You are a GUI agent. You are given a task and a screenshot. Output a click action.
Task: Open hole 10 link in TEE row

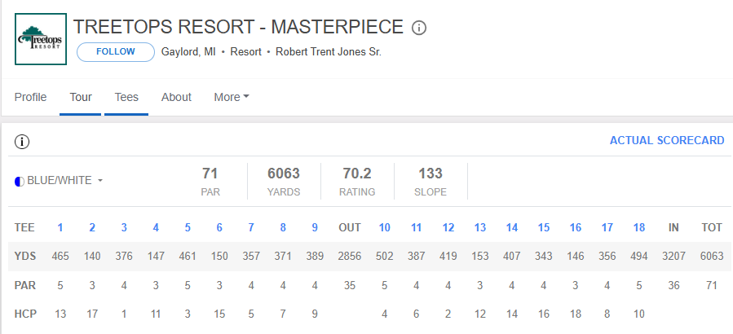click(x=384, y=227)
